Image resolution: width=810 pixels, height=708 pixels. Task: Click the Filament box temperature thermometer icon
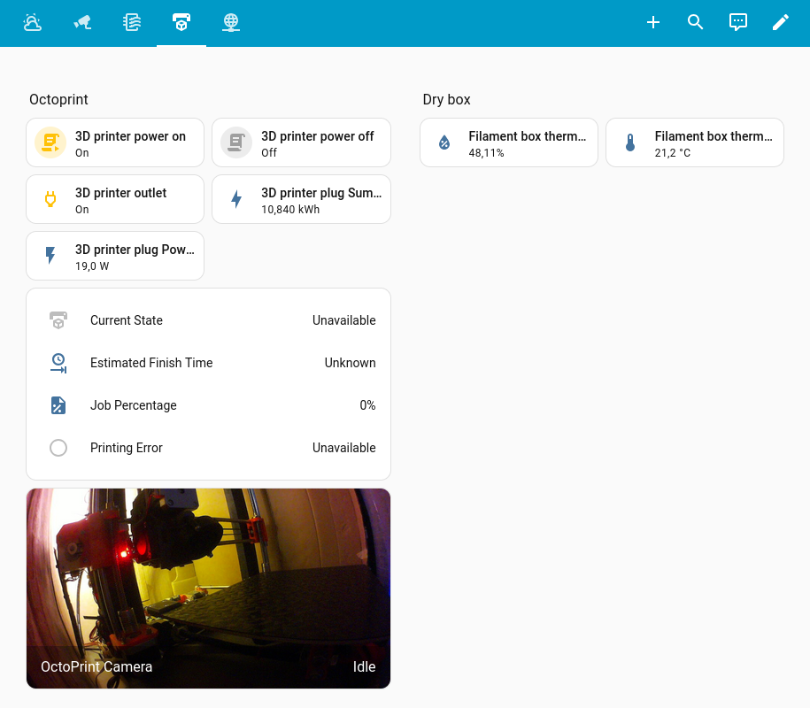tap(630, 142)
